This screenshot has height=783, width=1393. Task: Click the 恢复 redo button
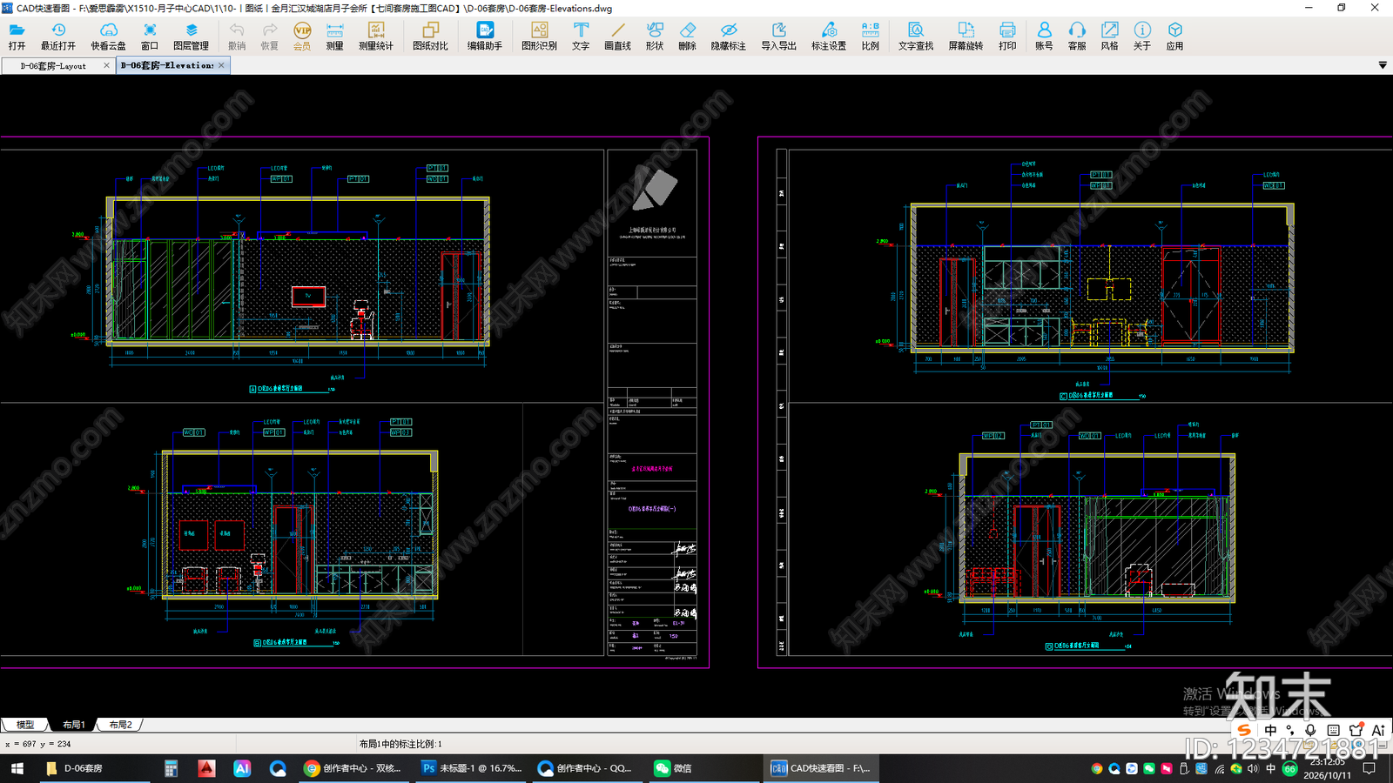pyautogui.click(x=269, y=37)
